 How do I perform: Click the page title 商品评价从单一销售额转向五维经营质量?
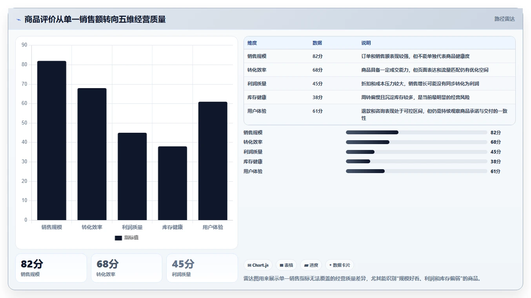[x=95, y=19]
